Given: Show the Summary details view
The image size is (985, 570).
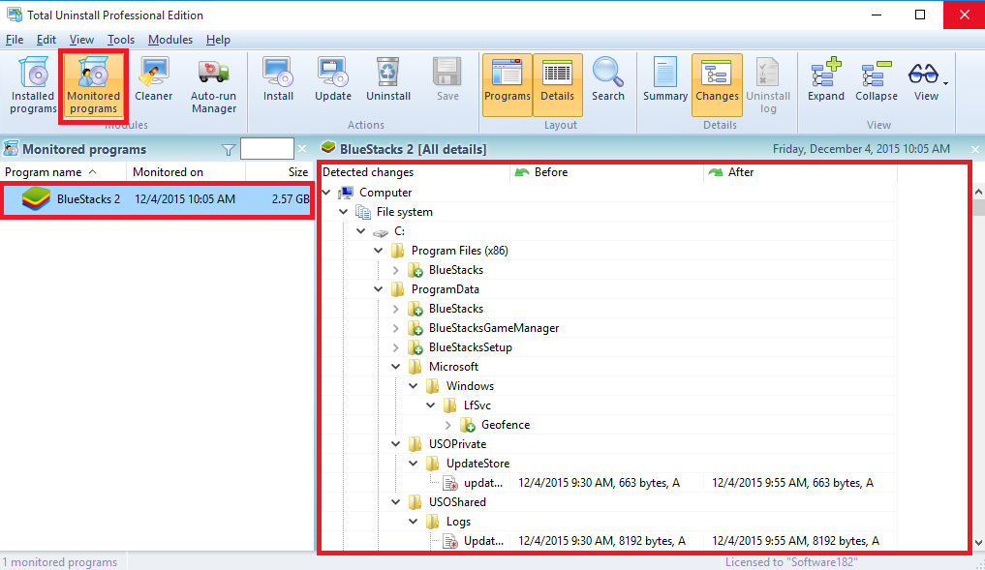Looking at the screenshot, I should [x=665, y=80].
